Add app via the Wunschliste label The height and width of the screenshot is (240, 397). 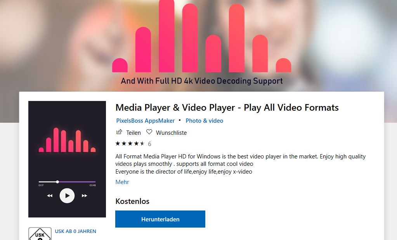172,132
